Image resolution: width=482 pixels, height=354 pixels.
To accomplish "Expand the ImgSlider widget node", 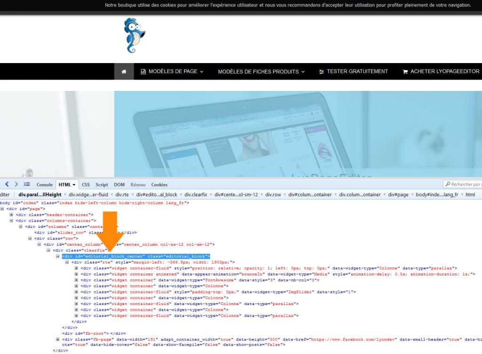I will [76, 291].
